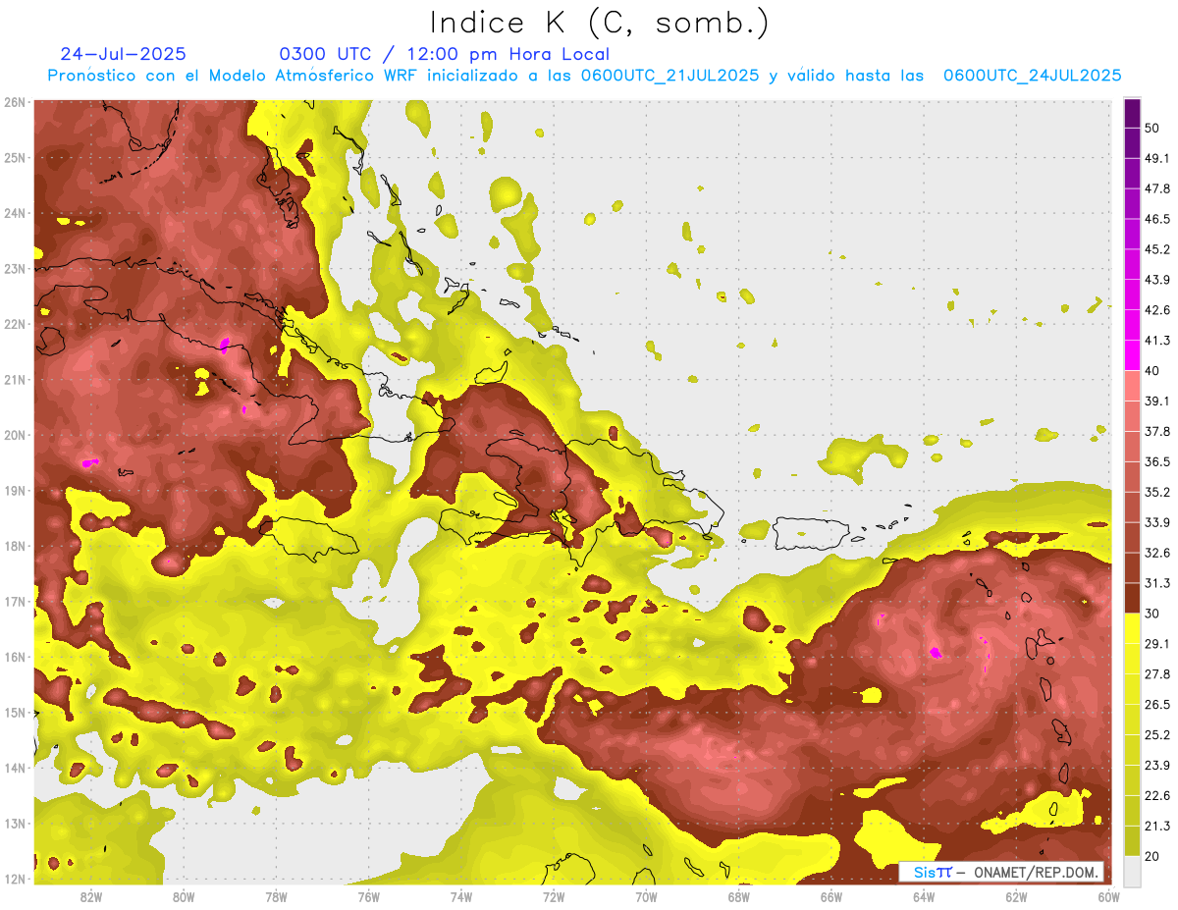
Task: Click the longitude label '70W'
Action: click(646, 897)
